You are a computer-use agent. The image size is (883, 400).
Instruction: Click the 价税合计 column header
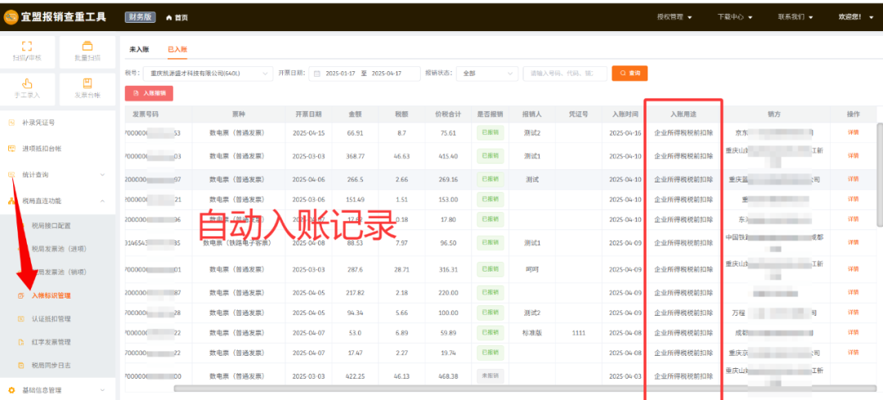[x=448, y=114]
